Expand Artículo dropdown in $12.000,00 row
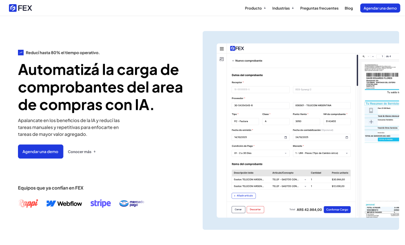This screenshot has height=245, width=405. pyautogui.click(x=305, y=186)
